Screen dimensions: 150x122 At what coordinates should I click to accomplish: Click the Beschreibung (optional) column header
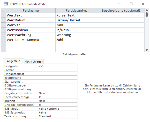tap(121, 10)
